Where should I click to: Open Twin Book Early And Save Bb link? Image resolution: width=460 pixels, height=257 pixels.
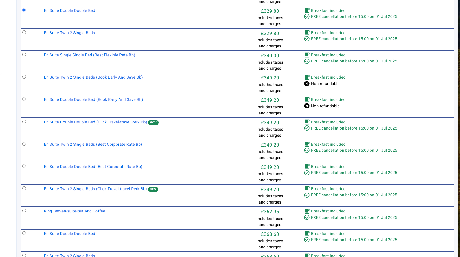93,77
